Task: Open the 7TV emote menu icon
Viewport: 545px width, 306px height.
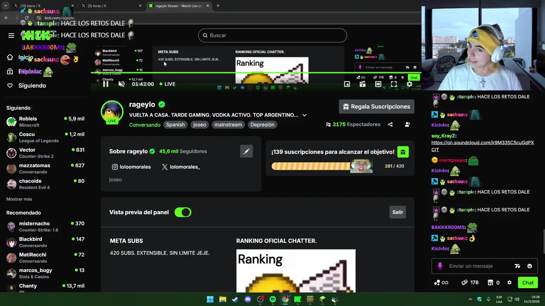Action: 517,266
